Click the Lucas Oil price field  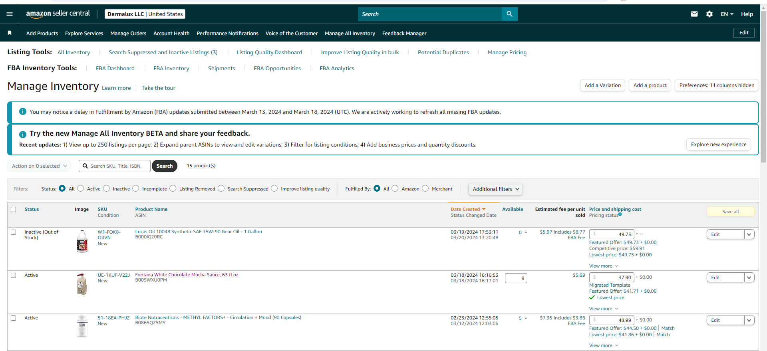coord(612,234)
